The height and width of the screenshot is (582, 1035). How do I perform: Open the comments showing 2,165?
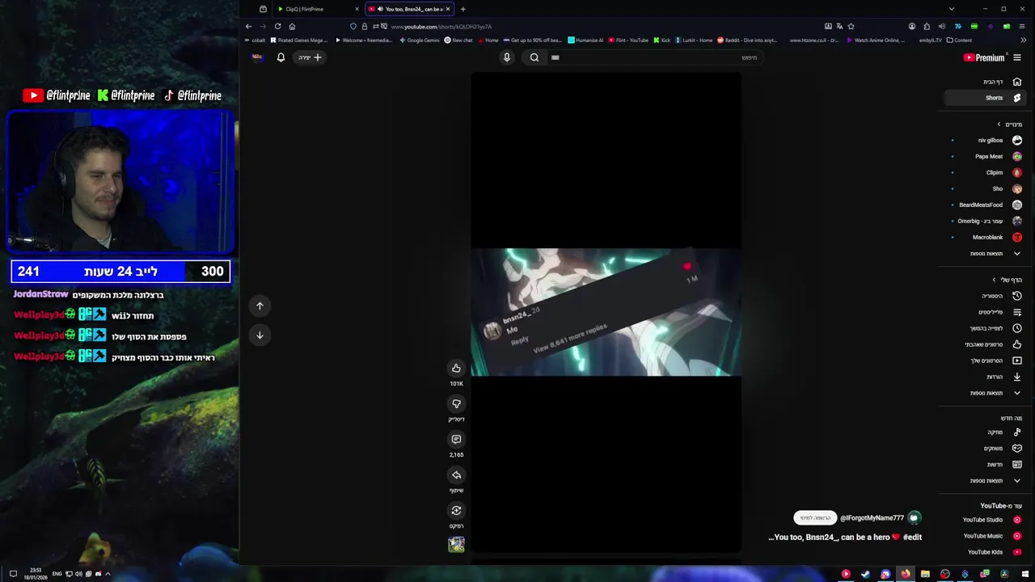(x=456, y=440)
